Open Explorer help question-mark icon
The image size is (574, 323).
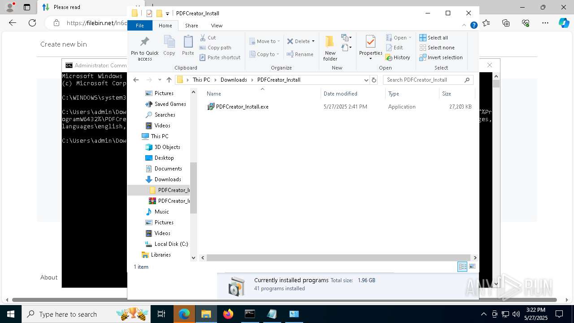[474, 26]
